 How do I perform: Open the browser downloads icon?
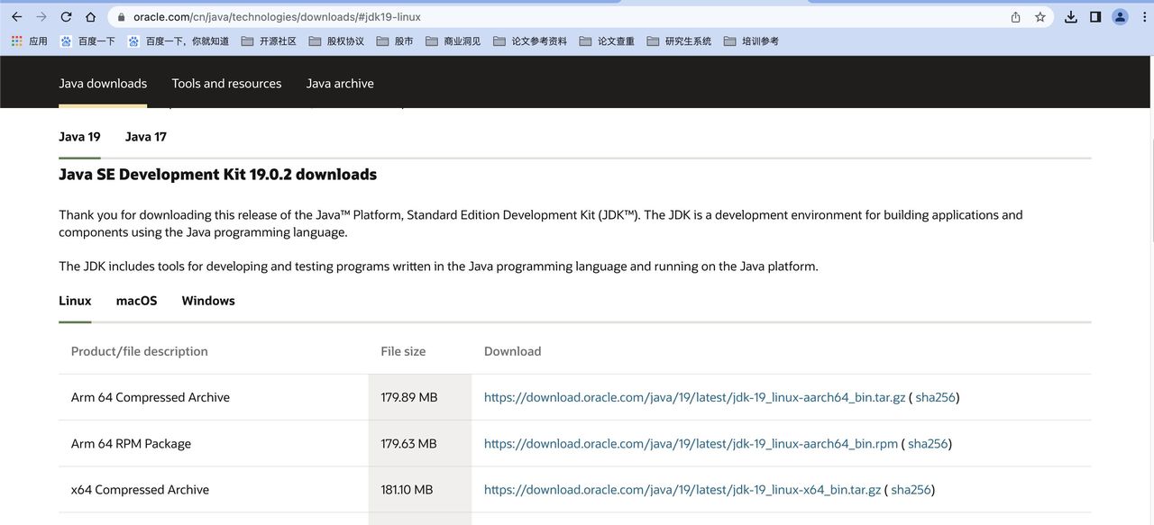(1071, 17)
